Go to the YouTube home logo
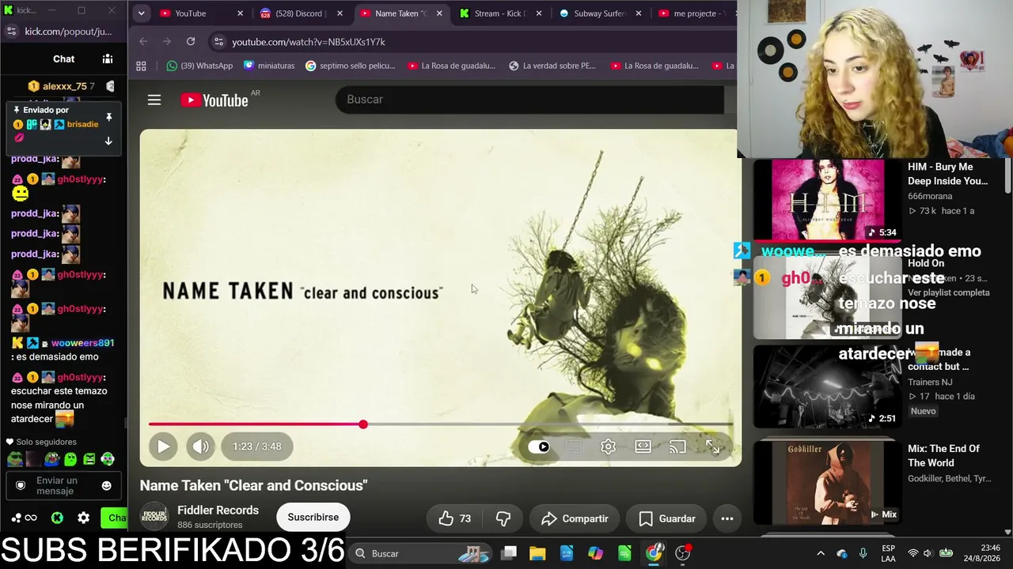 point(215,100)
